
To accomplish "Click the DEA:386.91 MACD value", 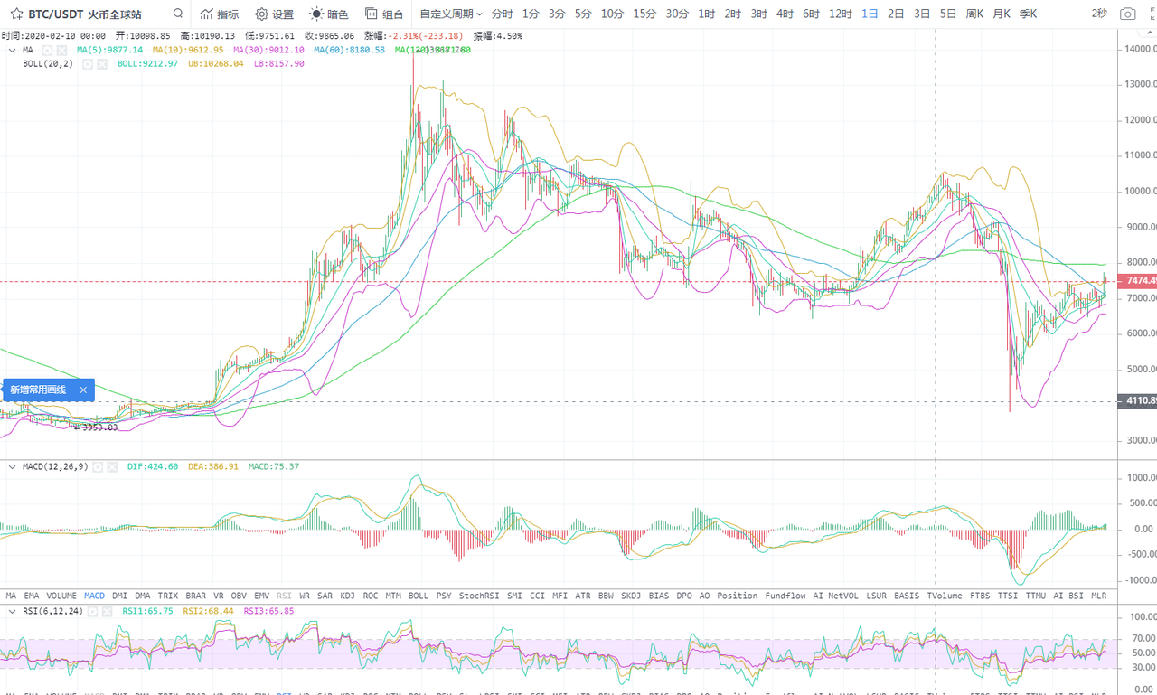I will (213, 466).
